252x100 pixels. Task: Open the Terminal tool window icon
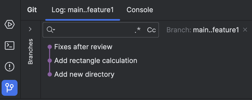click(x=10, y=46)
